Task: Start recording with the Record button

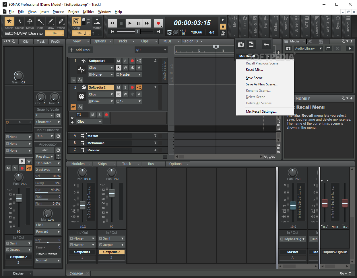Action: 158,23
